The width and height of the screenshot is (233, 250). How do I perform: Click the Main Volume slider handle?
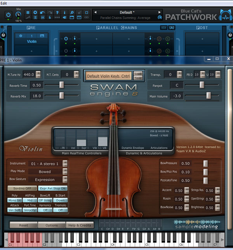coord(209,95)
